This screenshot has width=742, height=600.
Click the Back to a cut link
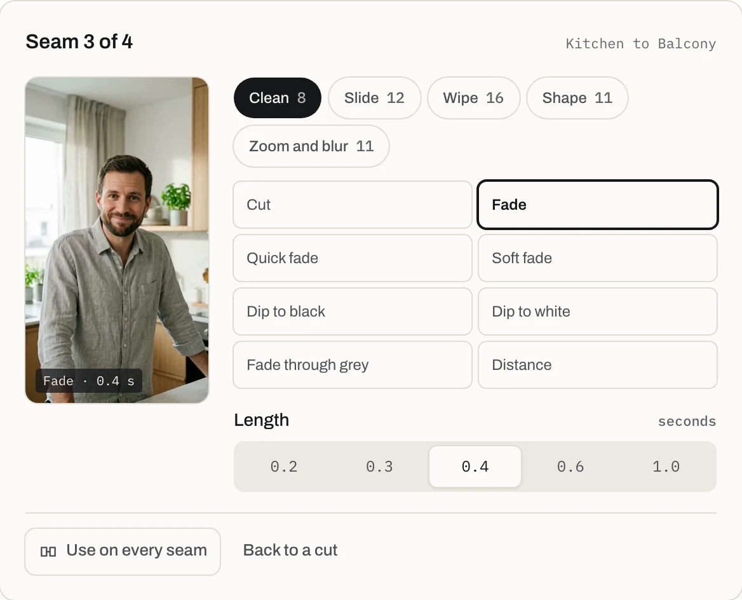coord(290,550)
